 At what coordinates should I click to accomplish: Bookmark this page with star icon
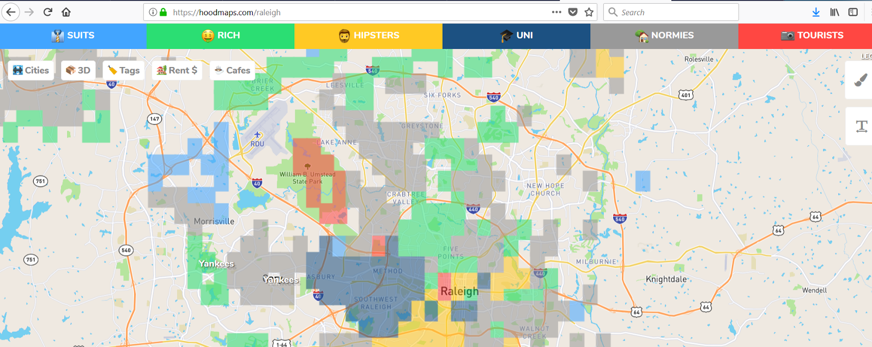[589, 12]
